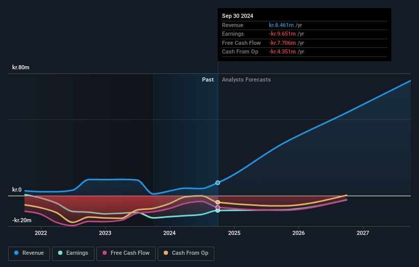The image size is (419, 267).
Task: Click the Past section label
Action: click(x=208, y=80)
